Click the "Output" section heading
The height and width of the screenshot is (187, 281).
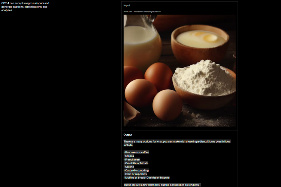(128, 135)
